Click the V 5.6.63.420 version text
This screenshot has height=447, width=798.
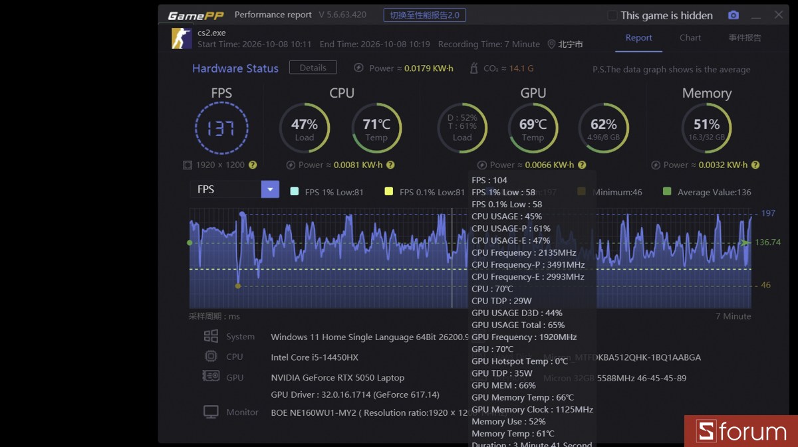point(342,15)
